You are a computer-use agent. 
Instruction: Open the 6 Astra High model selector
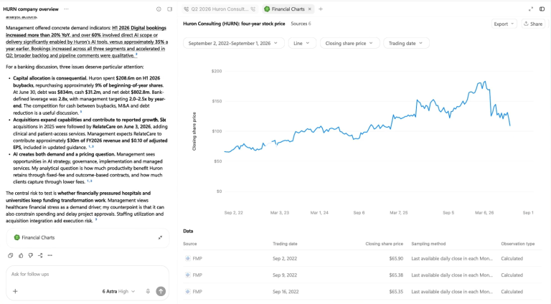click(118, 291)
